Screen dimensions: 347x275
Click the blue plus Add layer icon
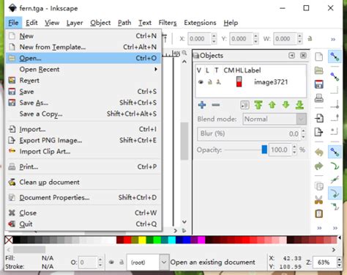[202, 105]
